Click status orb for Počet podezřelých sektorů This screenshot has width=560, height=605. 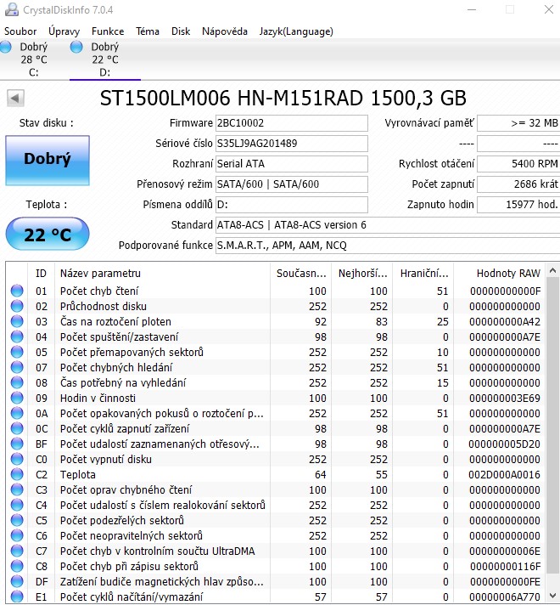[17, 521]
